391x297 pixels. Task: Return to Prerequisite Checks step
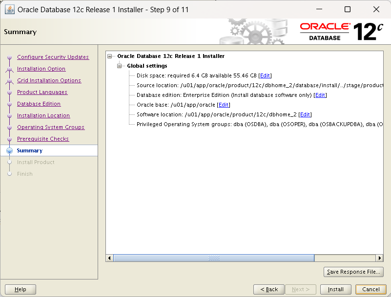[43, 139]
